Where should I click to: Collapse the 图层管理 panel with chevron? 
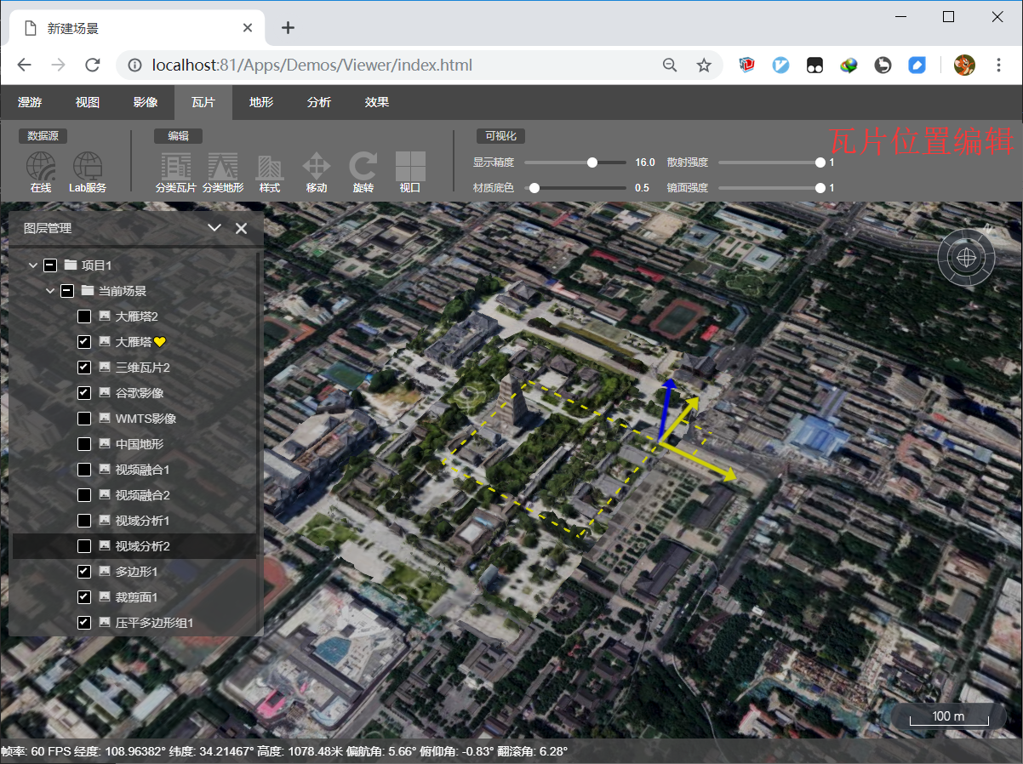pos(214,228)
